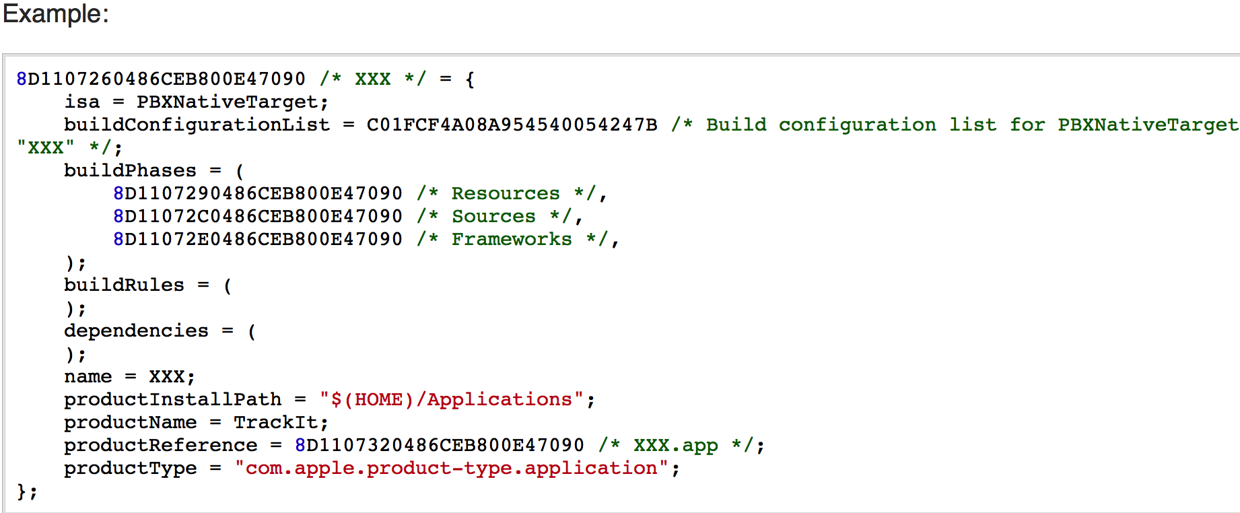Select the string "$(HOME)/Applications"
The width and height of the screenshot is (1240, 513).
(451, 400)
